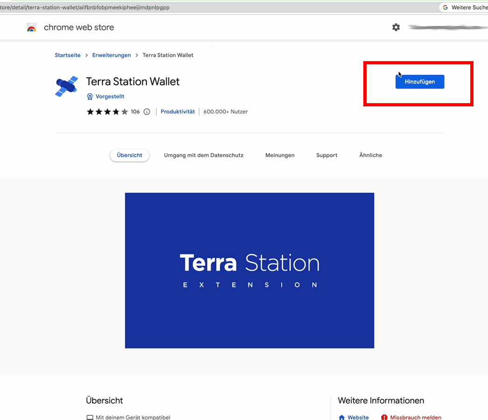Click the browser address bar URL
Screen dimensions: 488x420
point(85,7)
